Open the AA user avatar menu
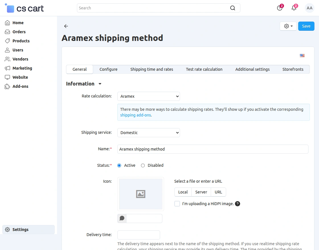 pyautogui.click(x=309, y=8)
